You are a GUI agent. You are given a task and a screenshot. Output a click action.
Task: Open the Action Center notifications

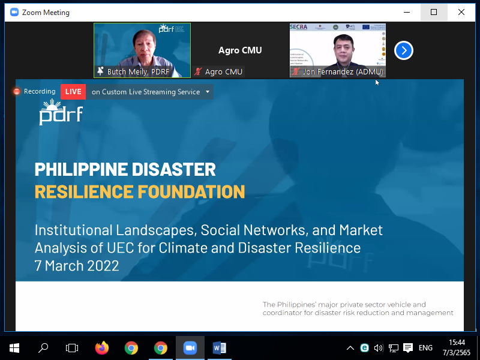(x=408, y=348)
